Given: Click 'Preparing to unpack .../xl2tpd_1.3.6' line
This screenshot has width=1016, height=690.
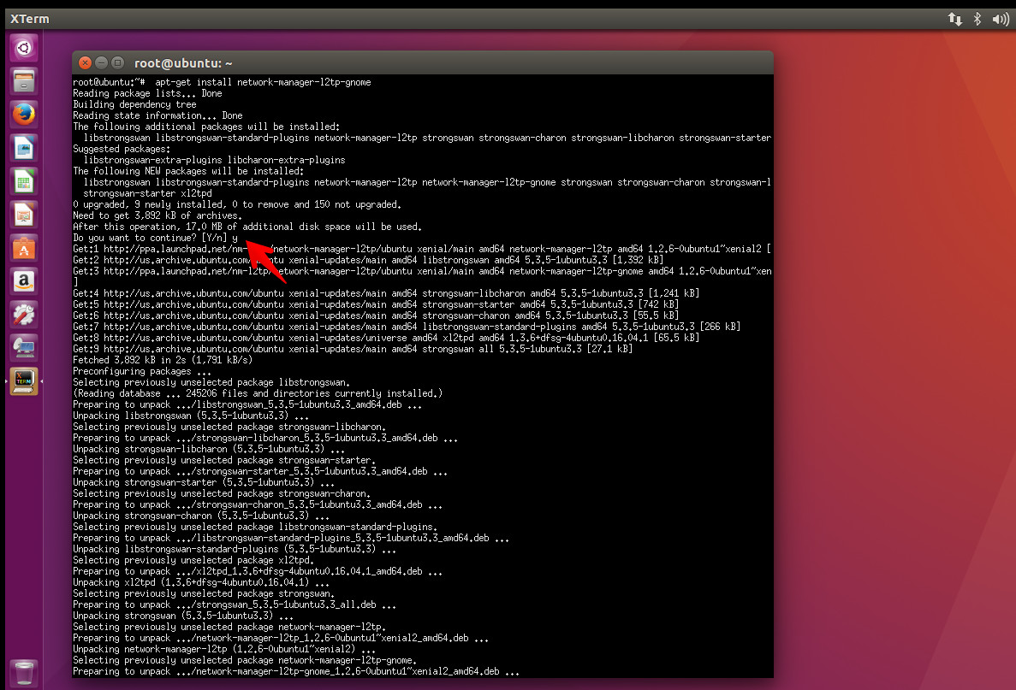Looking at the screenshot, I should (258, 571).
